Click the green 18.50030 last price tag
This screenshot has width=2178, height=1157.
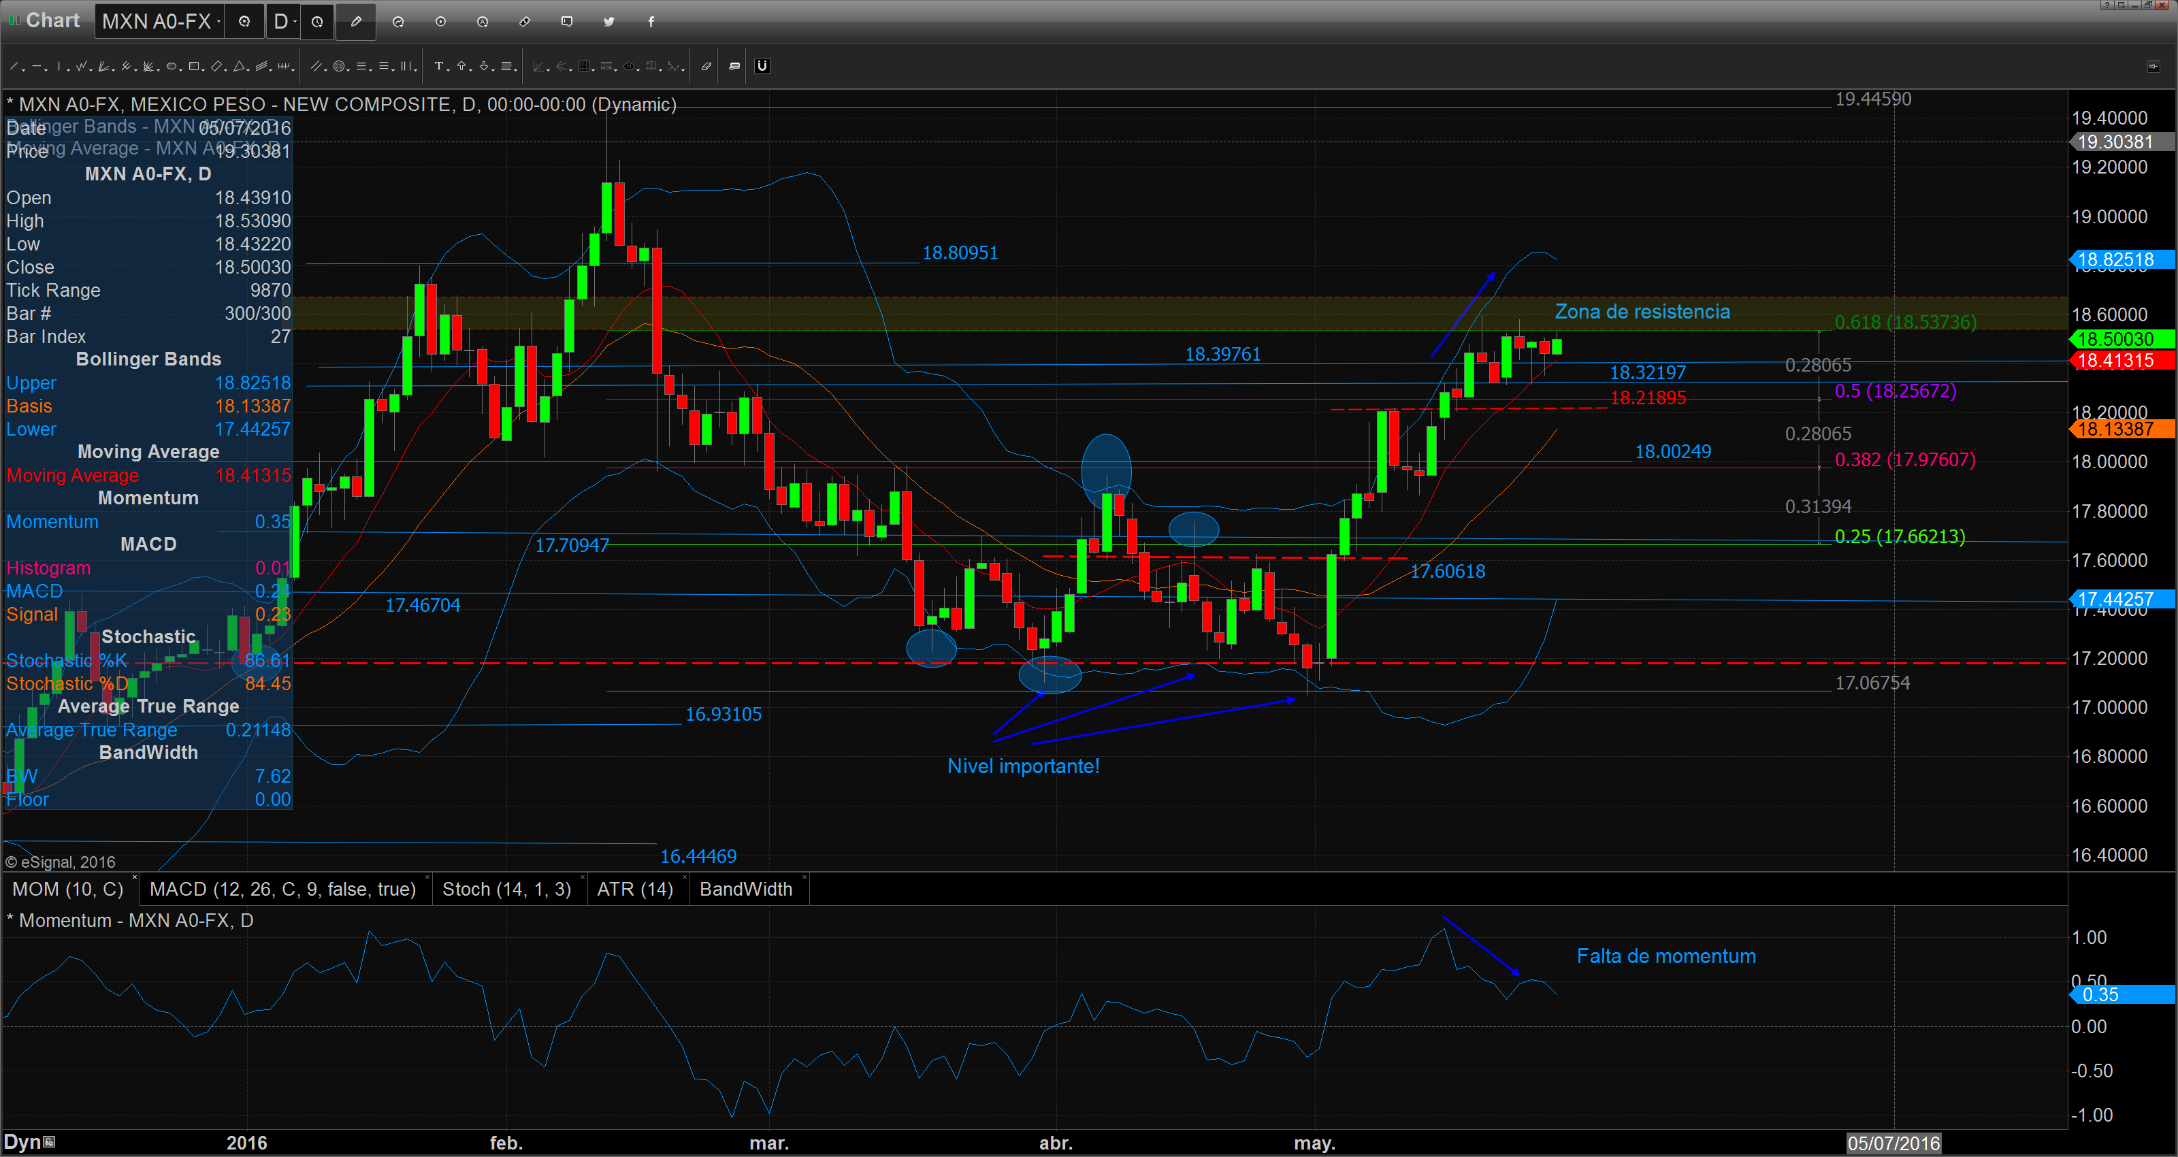pos(2122,339)
